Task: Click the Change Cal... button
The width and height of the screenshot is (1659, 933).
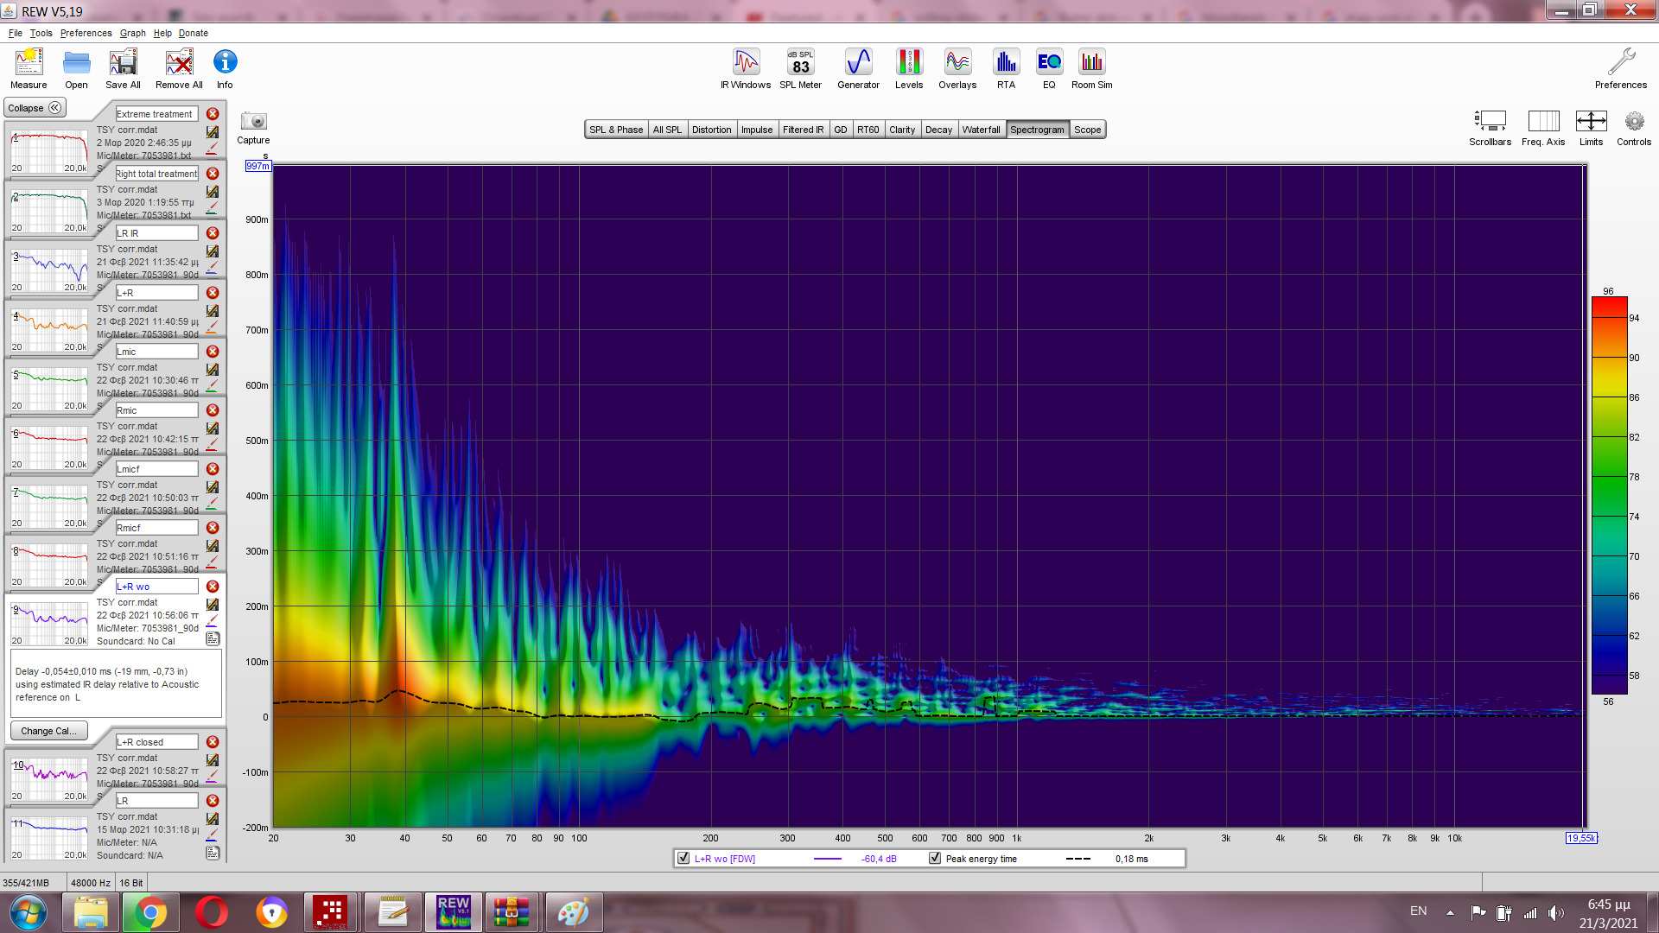Action: 48,731
